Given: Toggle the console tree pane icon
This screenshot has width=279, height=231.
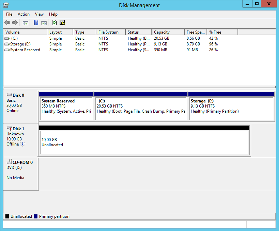Looking at the screenshot, I should pyautogui.click(x=26, y=23).
